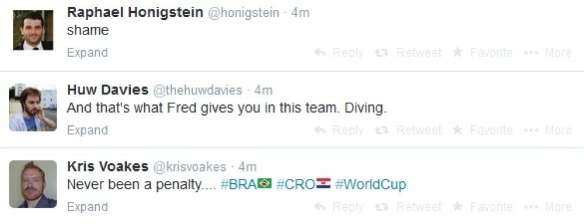Viewport: 584px width, 224px height.
Task: Open More options on Honigstein's tweet
Action: pos(548,52)
